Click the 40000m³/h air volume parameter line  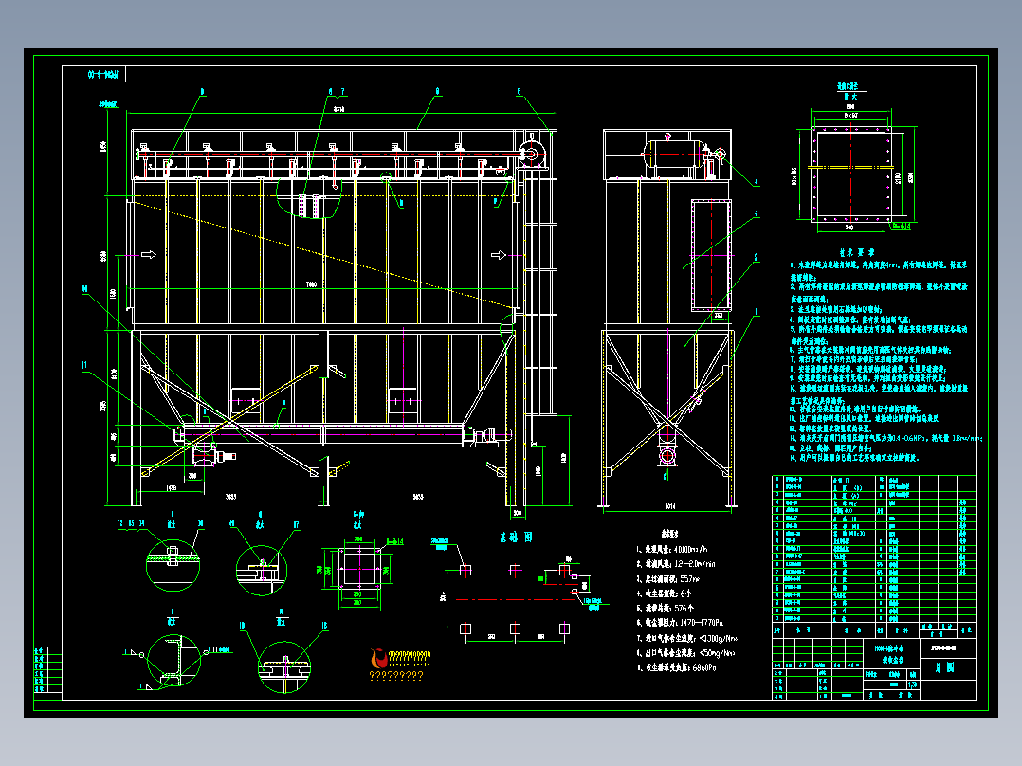(672, 550)
